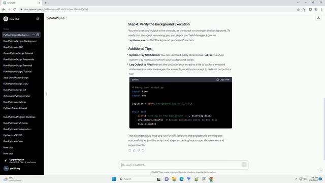Give the response a thumbs down
The width and height of the screenshot is (325, 183).
tap(139, 150)
